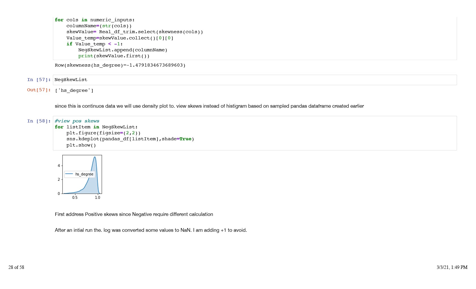Viewport: 476px width, 289px height.
Task: Click the '#view pos skews' comment line
Action: (x=77, y=121)
